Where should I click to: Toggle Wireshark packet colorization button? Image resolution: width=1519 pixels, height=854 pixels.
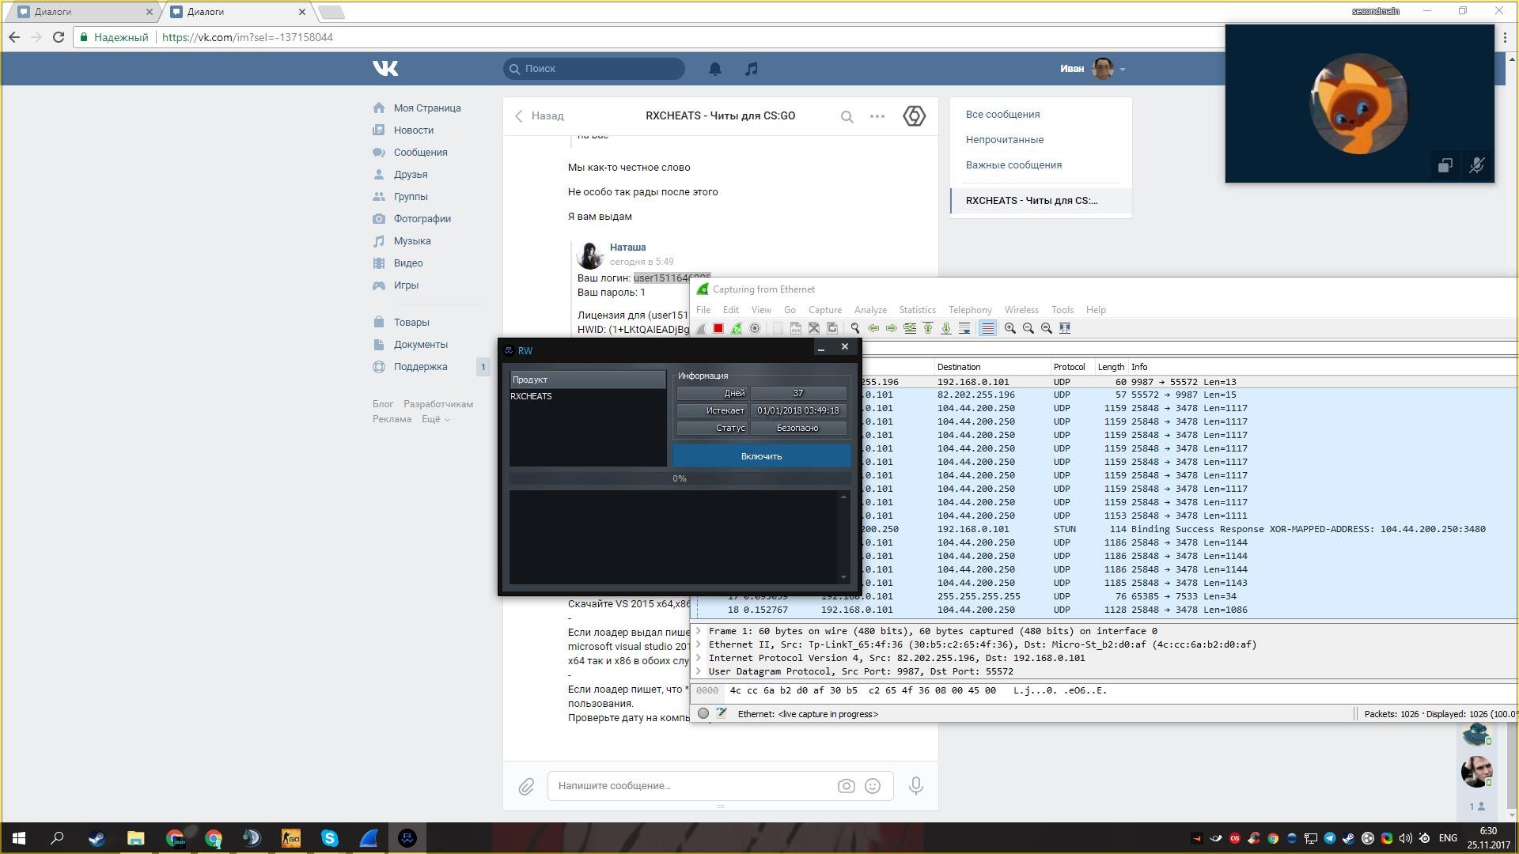pos(987,328)
